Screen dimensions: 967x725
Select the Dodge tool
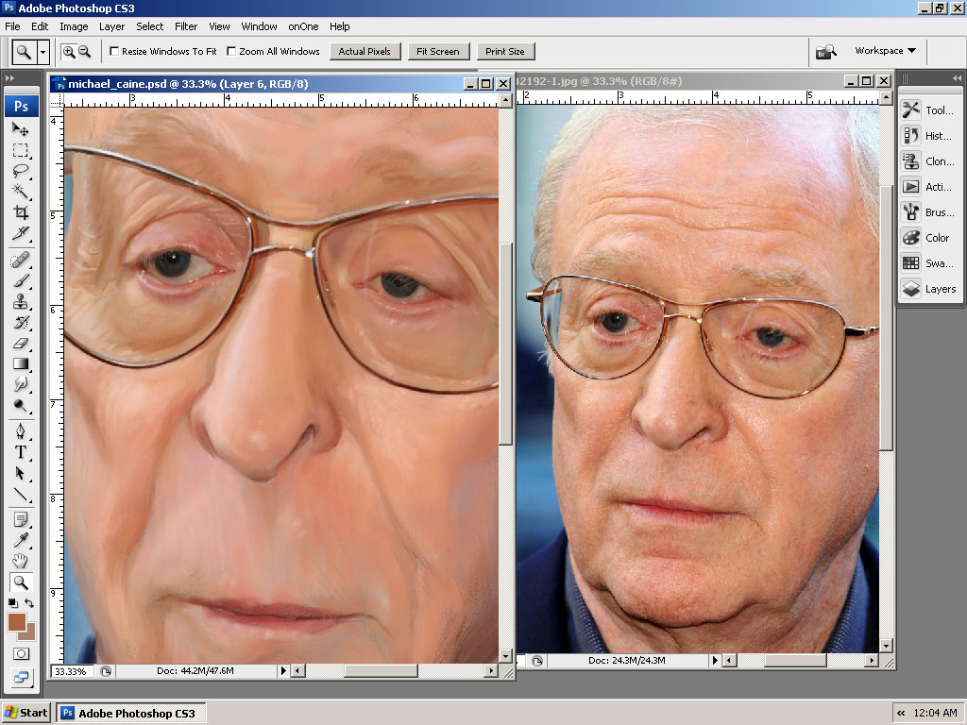click(21, 406)
